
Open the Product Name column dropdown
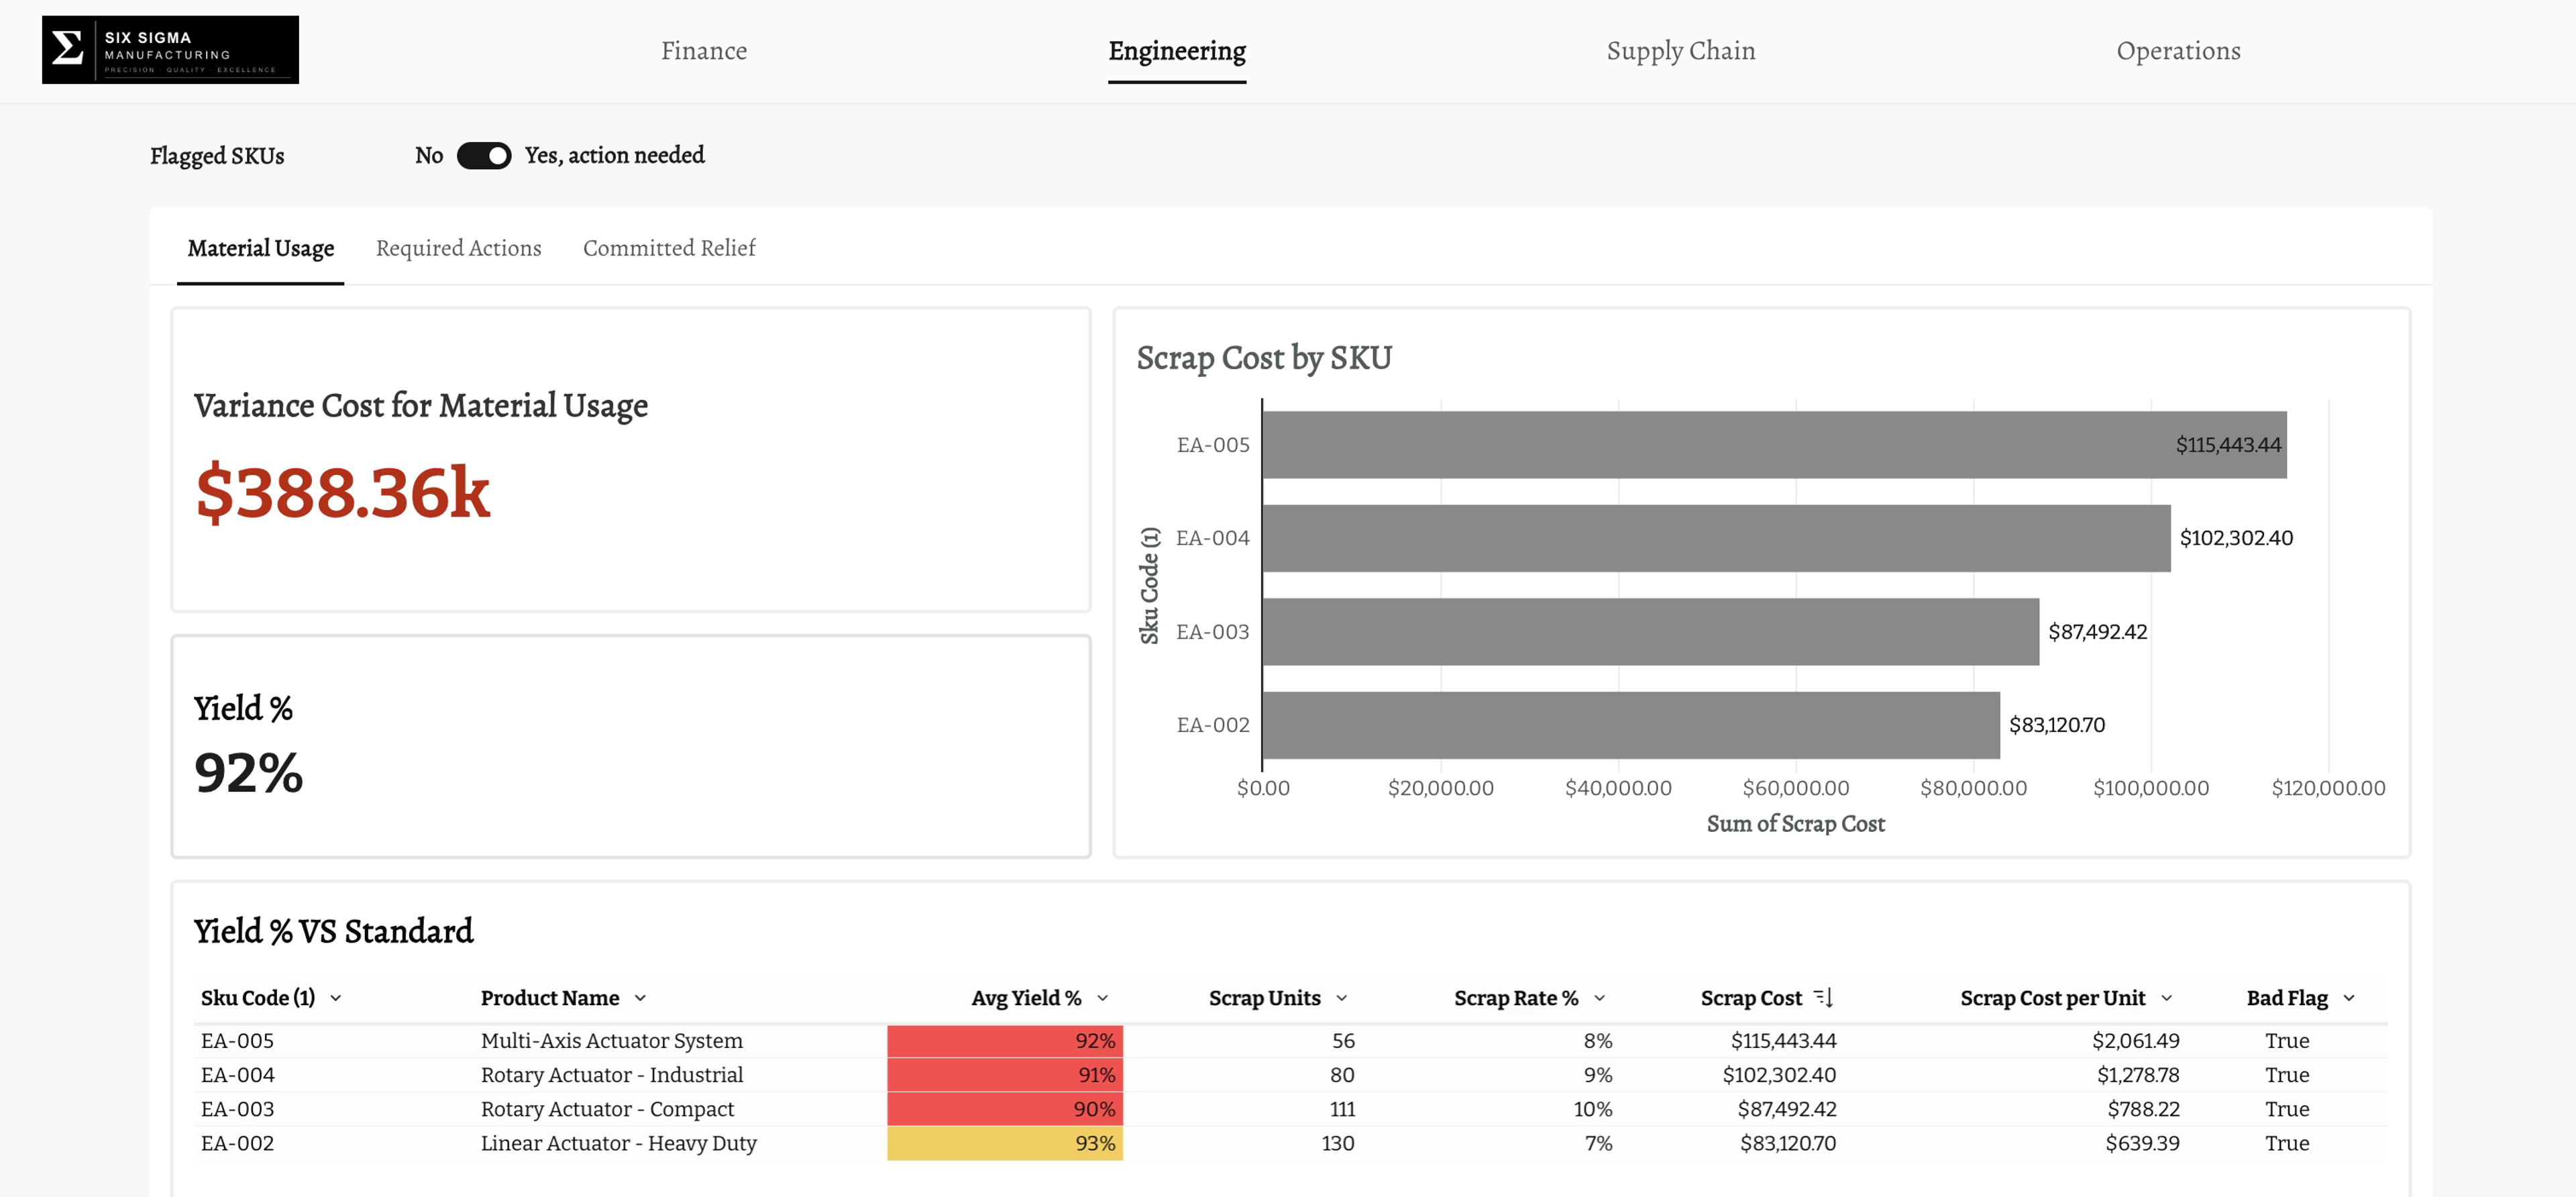(640, 998)
